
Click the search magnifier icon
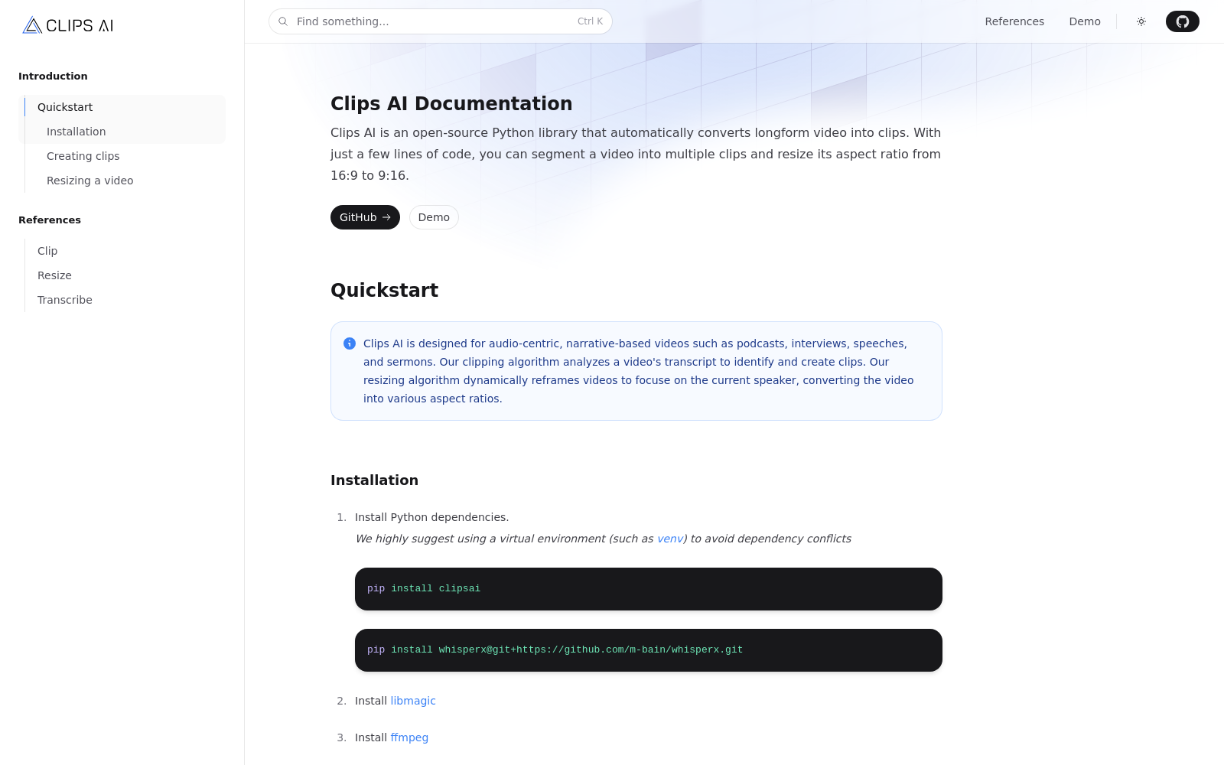[283, 21]
